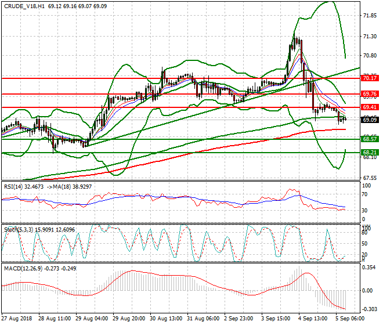
Task: Click the -0.303 MACD scale value
Action: point(369,309)
